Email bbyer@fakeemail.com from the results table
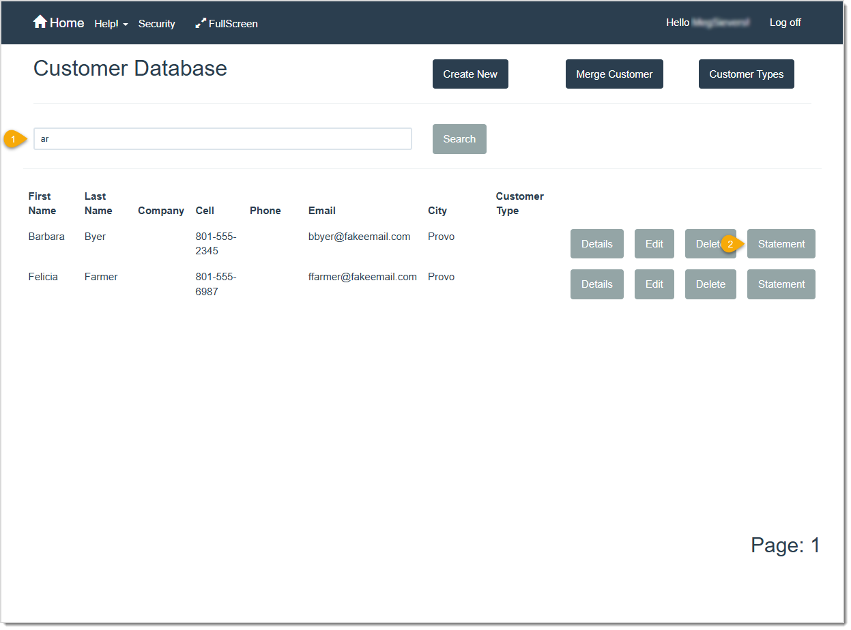 (359, 236)
